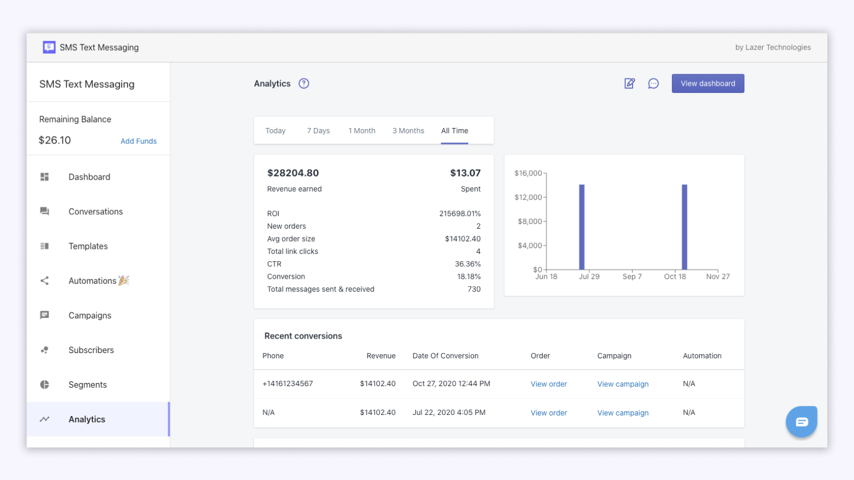
Task: Click the $28204.80 revenue earned value
Action: (x=293, y=173)
